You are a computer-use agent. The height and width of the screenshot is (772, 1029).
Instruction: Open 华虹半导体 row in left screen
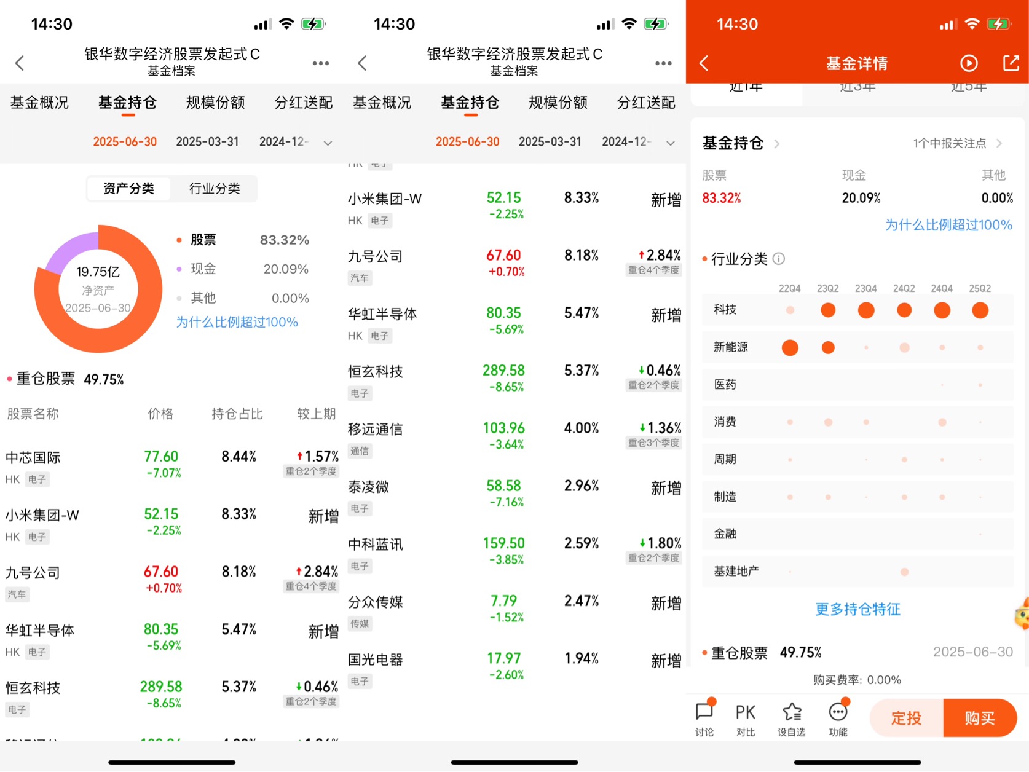[171, 640]
